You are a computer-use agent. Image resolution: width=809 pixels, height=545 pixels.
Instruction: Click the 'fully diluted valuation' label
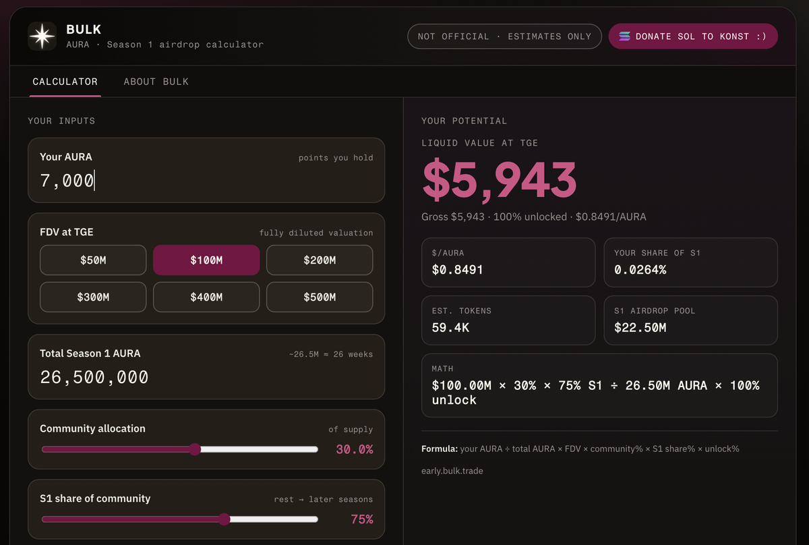pos(316,233)
